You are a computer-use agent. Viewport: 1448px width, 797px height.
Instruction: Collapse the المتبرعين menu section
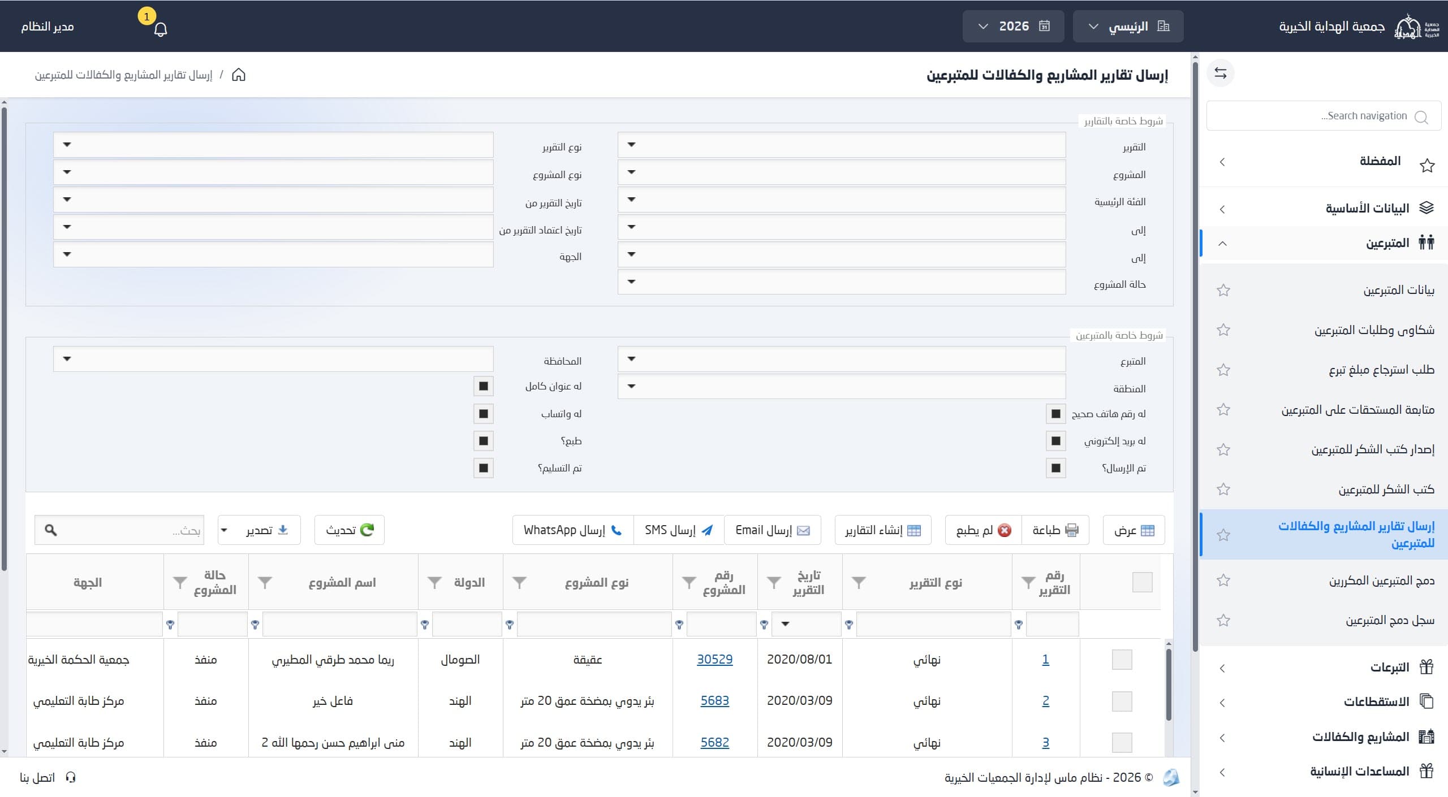click(1324, 244)
